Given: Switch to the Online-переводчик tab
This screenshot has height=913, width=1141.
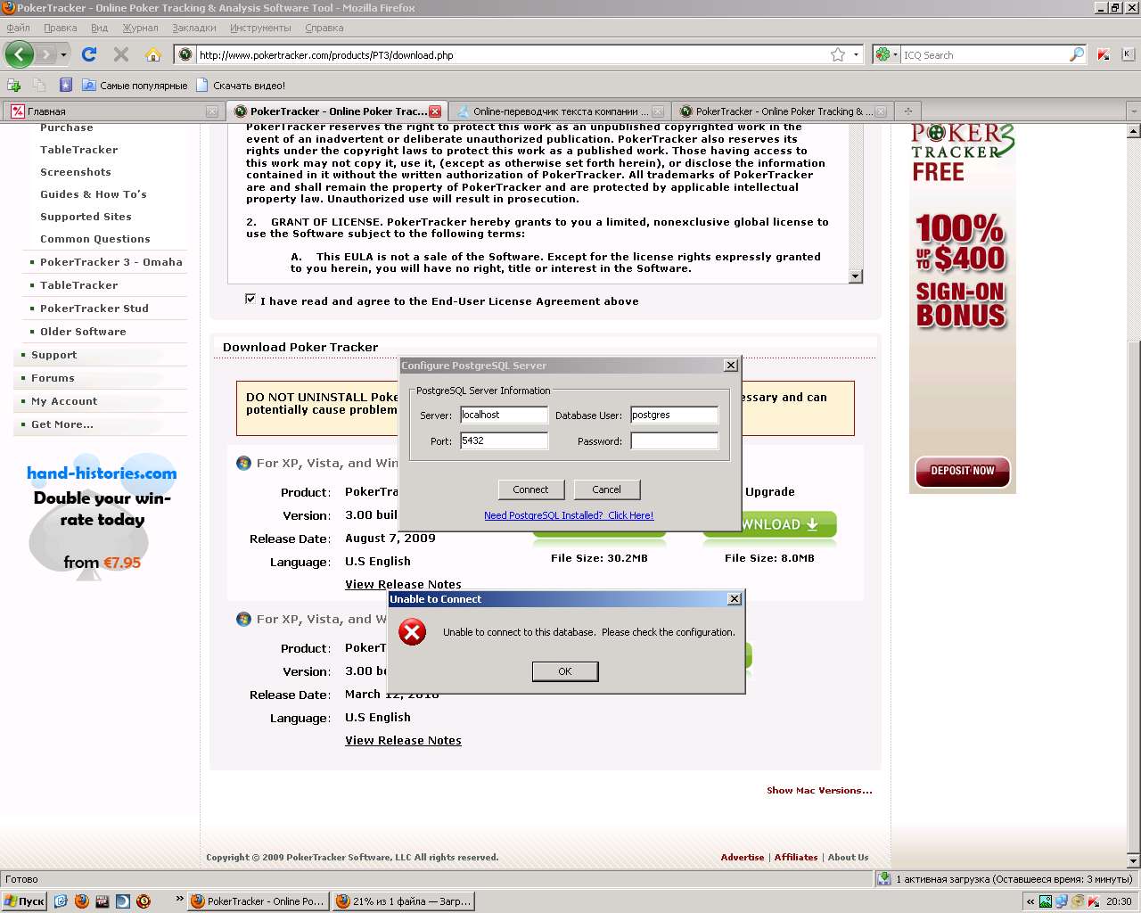Looking at the screenshot, I should pos(559,111).
